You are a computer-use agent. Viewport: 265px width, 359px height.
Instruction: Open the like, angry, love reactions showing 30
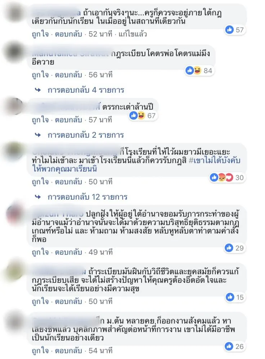point(227,177)
